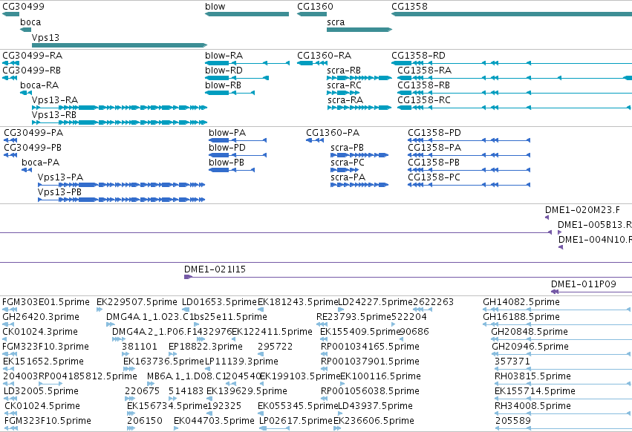Select the LD43937.5prime EST label

(x=375, y=406)
